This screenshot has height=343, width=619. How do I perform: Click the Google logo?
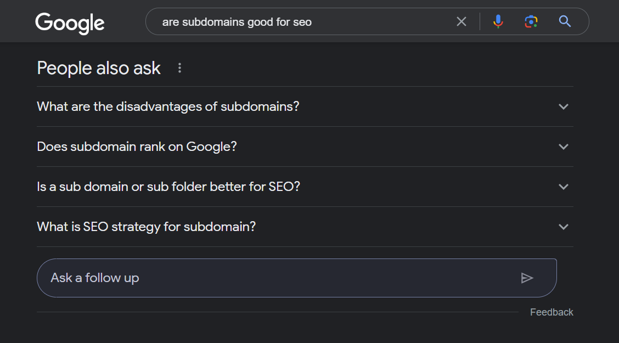click(x=70, y=23)
